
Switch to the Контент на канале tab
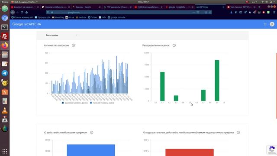coord(24,7)
